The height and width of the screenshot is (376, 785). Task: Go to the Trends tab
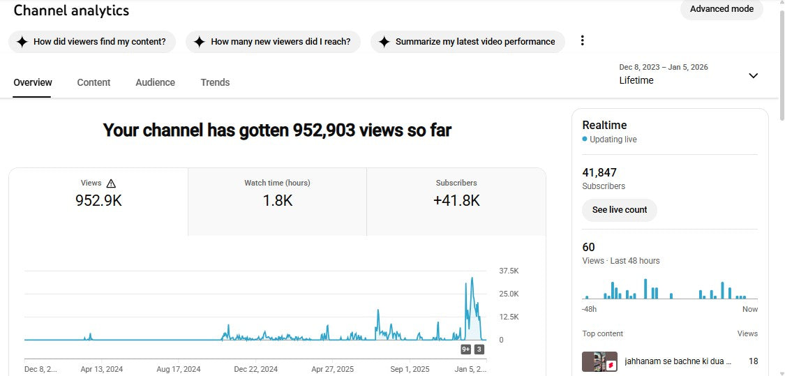[215, 82]
